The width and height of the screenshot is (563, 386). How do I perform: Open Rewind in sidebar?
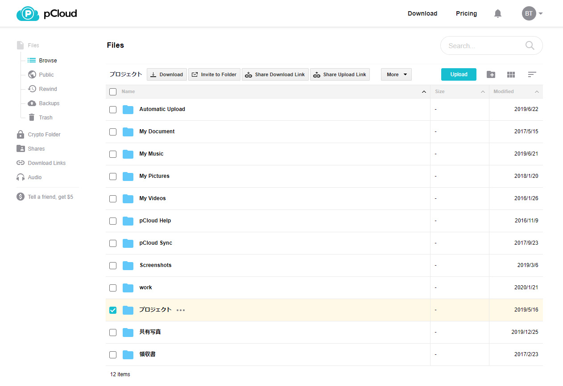(48, 89)
